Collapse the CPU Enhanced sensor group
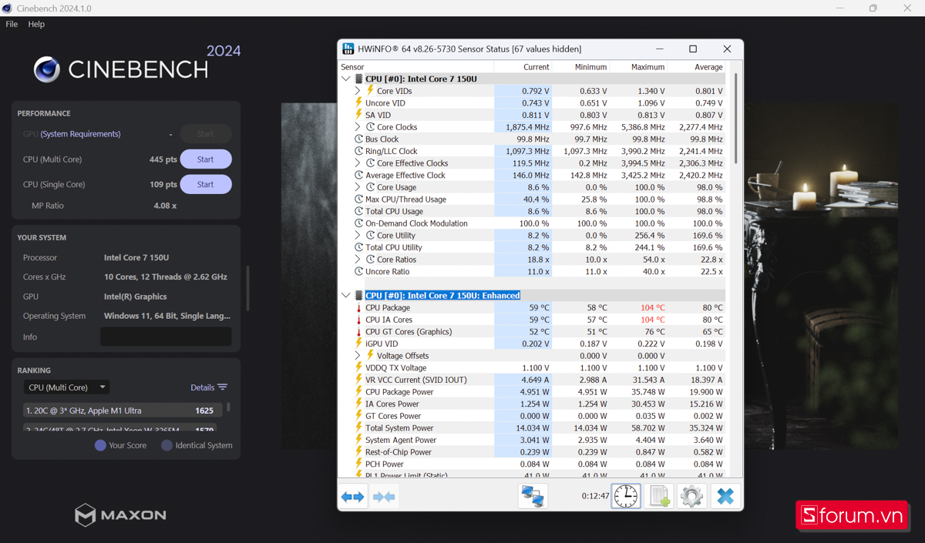Viewport: 925px width, 543px height. [346, 295]
